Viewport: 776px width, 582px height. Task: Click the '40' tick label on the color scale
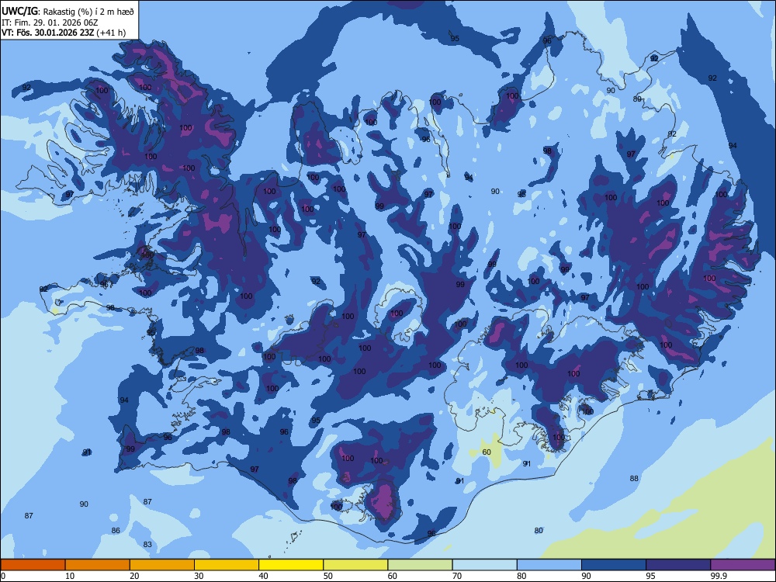pos(263,576)
